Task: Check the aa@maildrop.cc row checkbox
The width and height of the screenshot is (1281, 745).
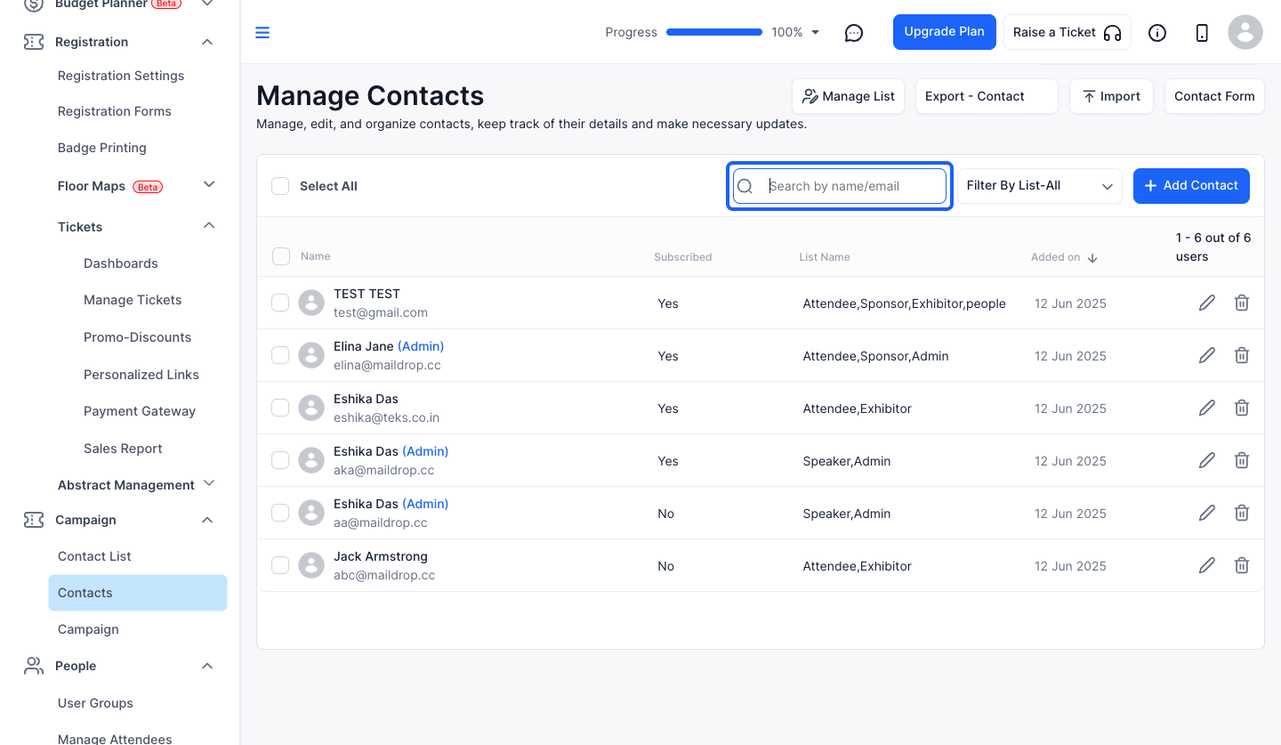Action: 280,513
